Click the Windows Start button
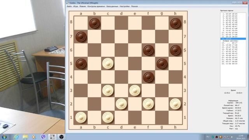249x140 pixels. [4, 136]
